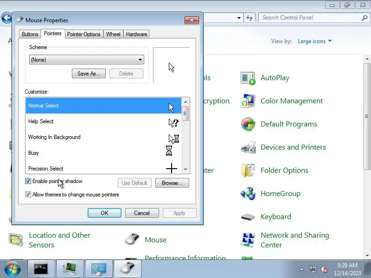Open the Keyboard icon in Control Panel
Image resolution: width=371 pixels, height=278 pixels.
[248, 217]
